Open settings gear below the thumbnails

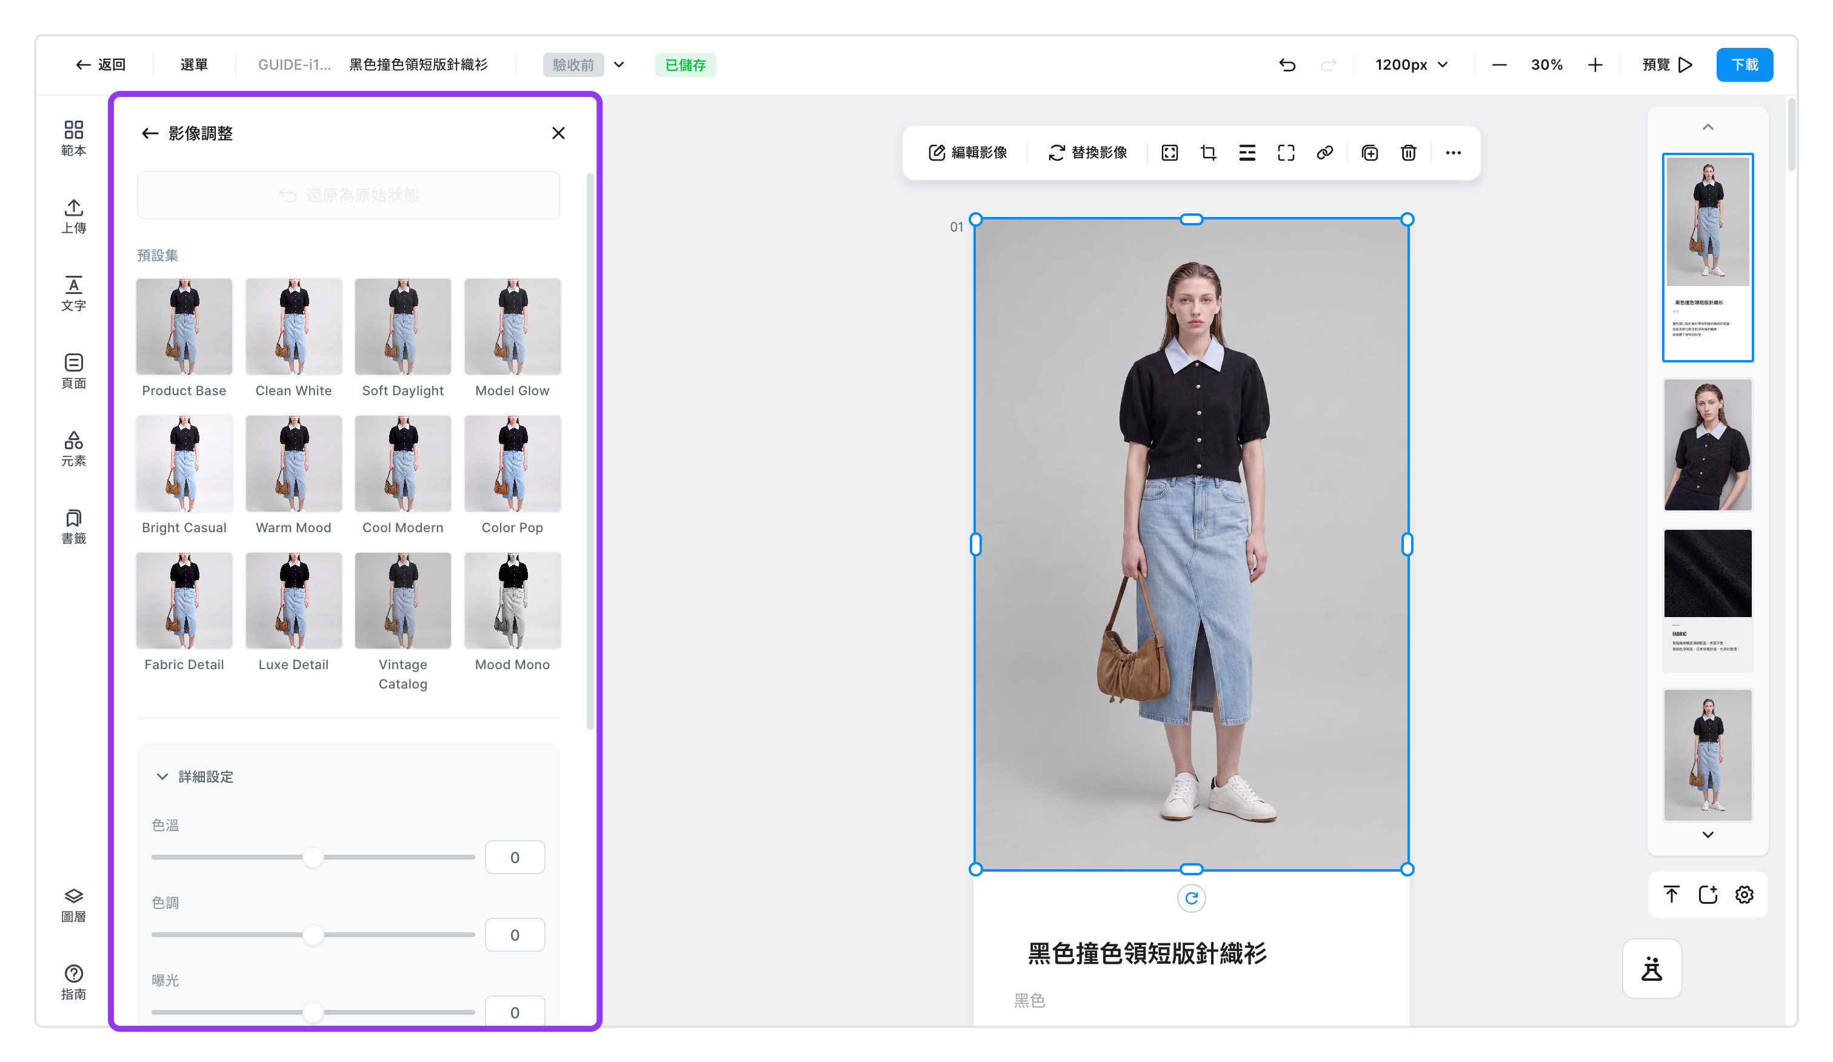point(1743,895)
